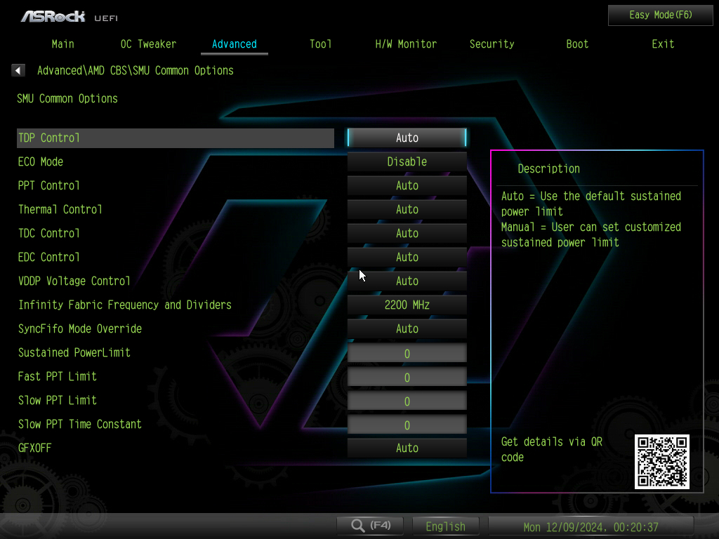Switch to Easy Mode (F6)
The height and width of the screenshot is (539, 719).
[660, 15]
